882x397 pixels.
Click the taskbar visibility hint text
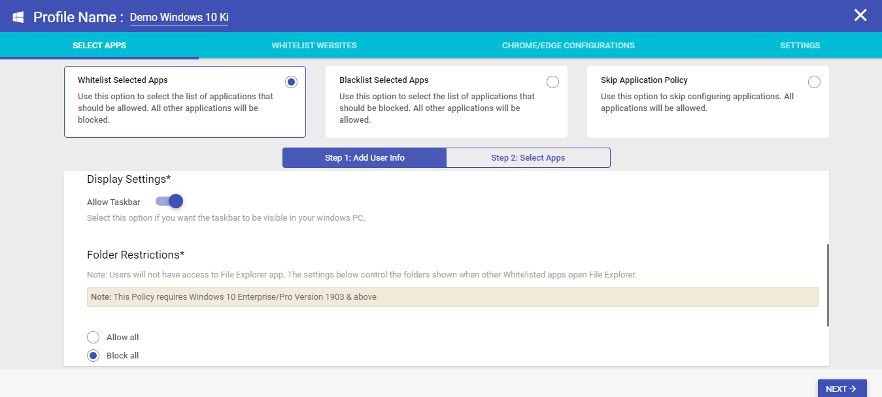[226, 218]
